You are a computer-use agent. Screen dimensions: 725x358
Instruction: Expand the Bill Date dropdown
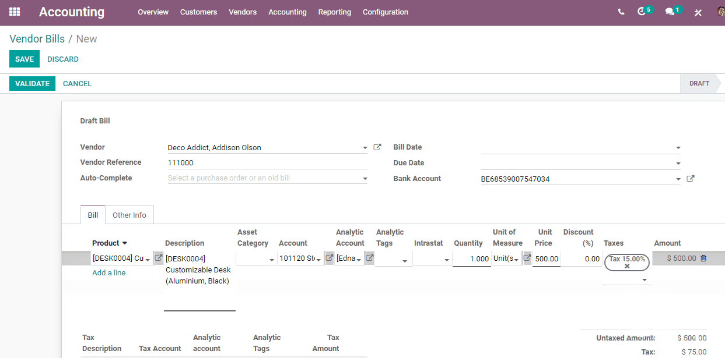678,148
